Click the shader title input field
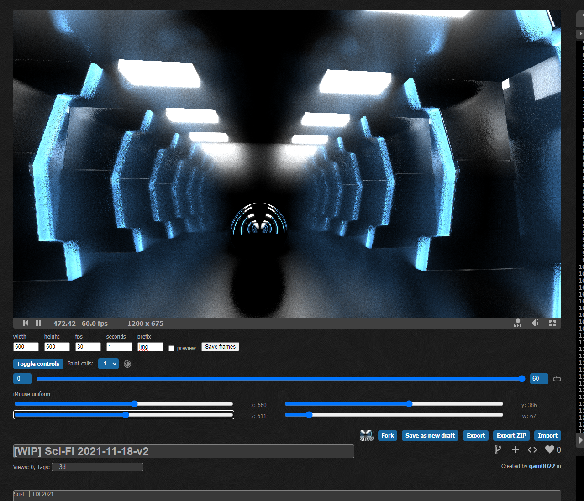This screenshot has width=584, height=501. (x=184, y=451)
